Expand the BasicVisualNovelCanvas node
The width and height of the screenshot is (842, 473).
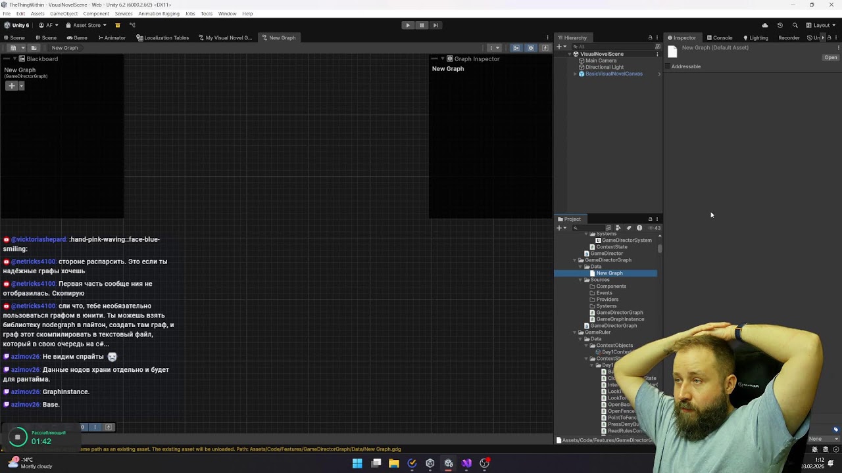coord(575,74)
